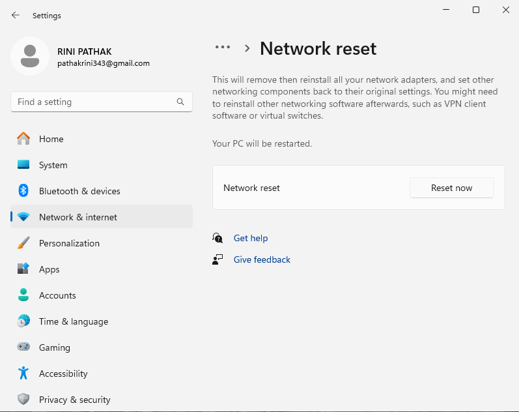Open Gaming via controller icon
The image size is (519, 412).
click(23, 347)
